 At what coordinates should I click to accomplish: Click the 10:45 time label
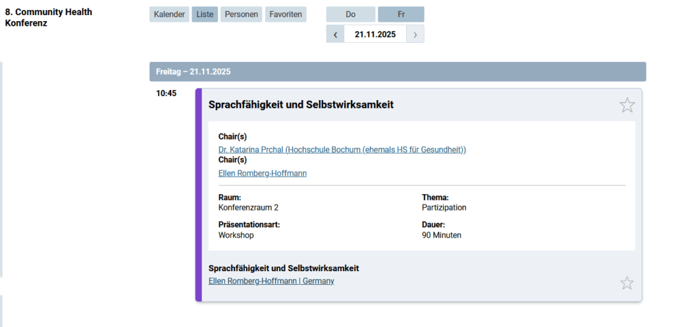(x=166, y=93)
